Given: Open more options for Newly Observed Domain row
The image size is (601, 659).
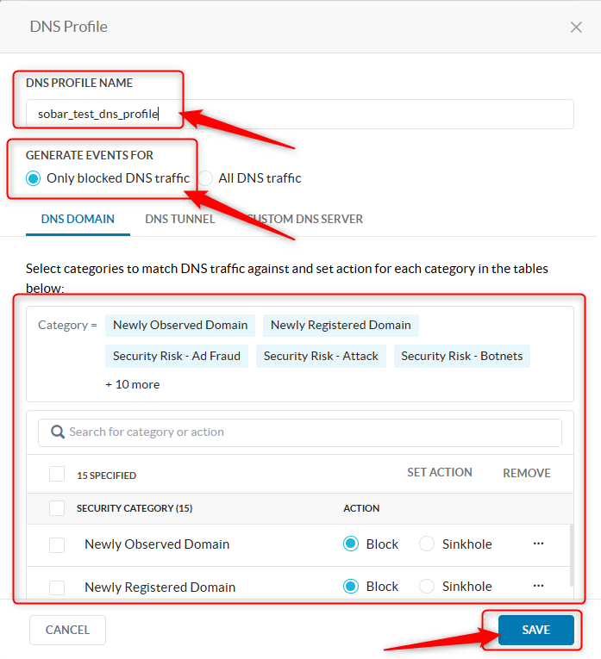Looking at the screenshot, I should [538, 544].
